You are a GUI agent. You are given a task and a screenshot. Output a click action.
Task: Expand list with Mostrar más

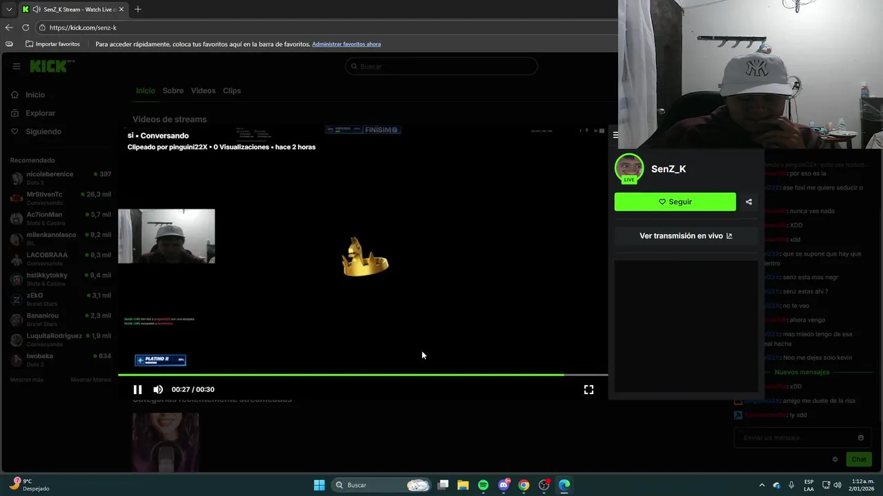coord(27,380)
